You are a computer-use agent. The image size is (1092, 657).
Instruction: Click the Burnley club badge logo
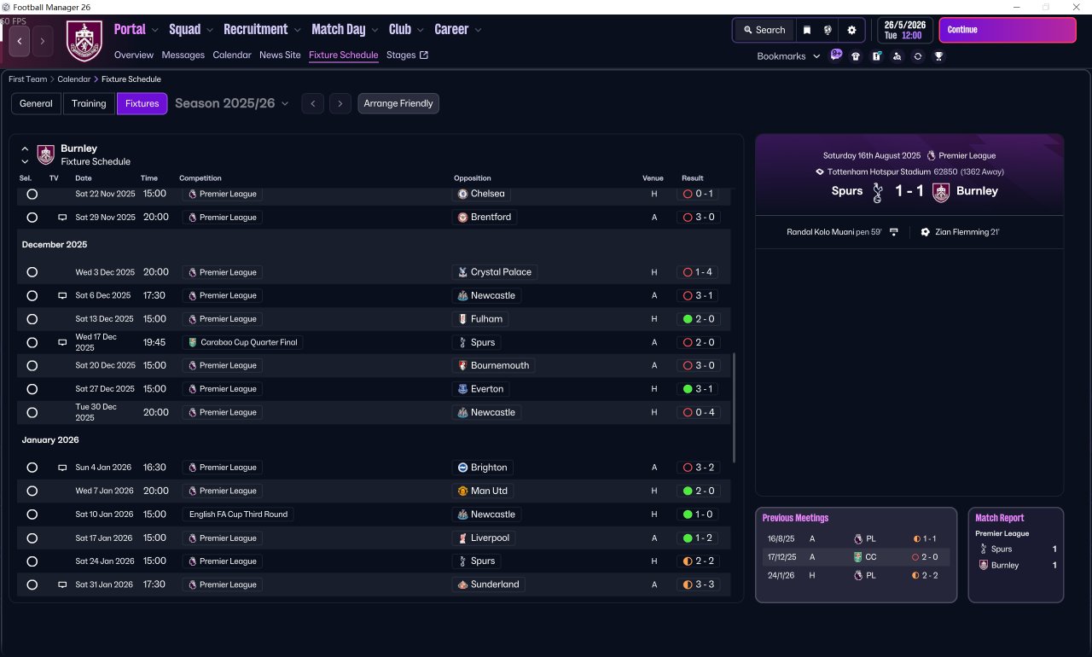(84, 41)
